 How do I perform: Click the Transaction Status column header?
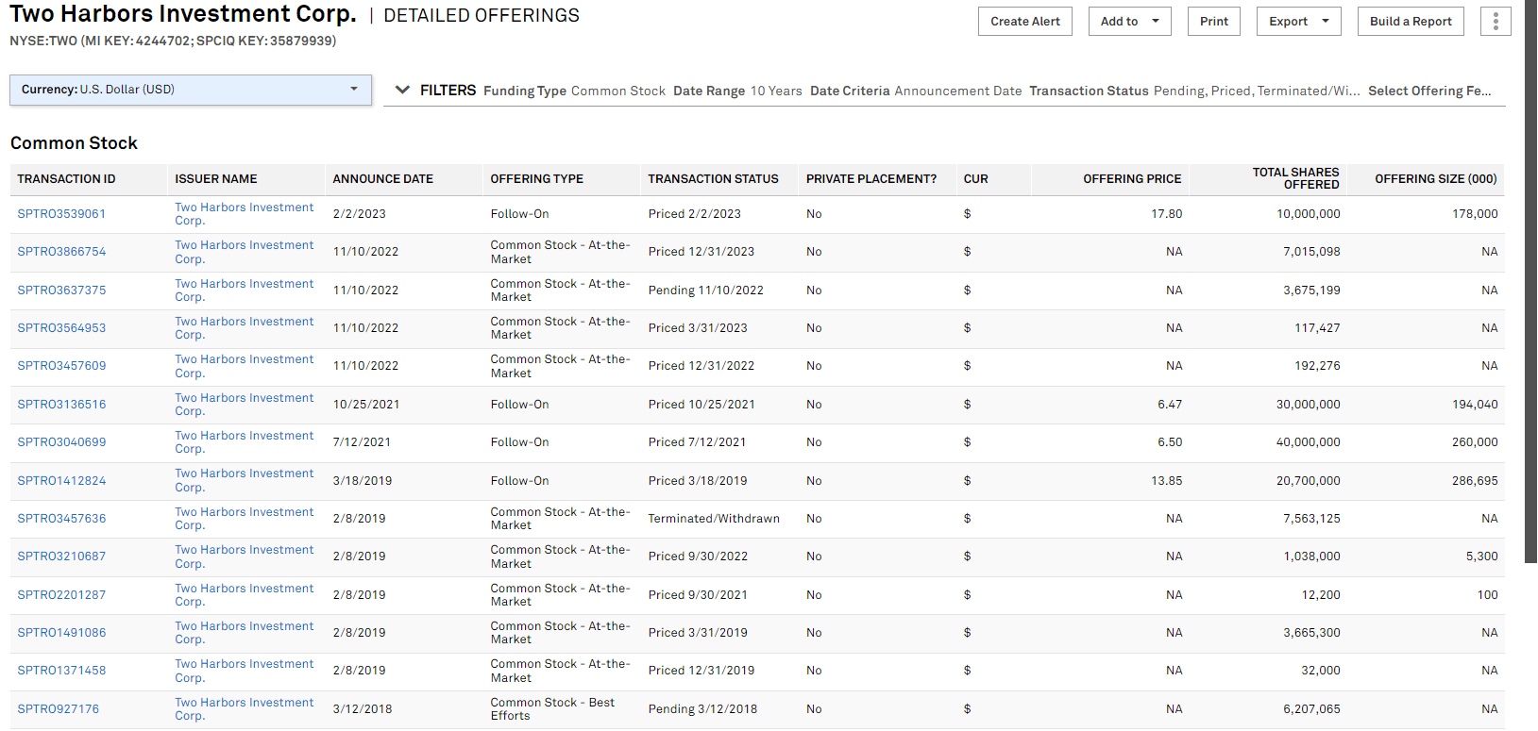click(x=713, y=179)
